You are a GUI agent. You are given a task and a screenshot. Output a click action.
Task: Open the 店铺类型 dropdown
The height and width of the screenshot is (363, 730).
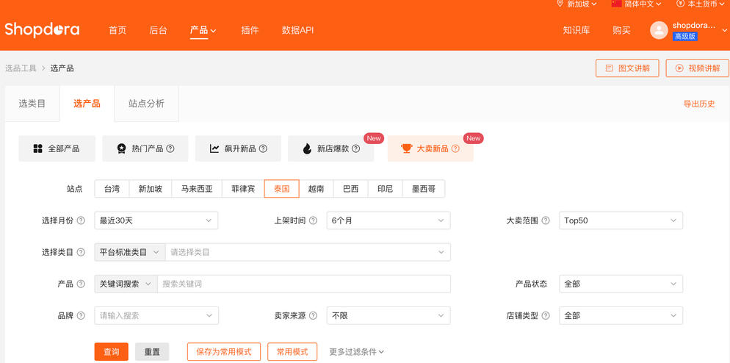click(x=621, y=315)
